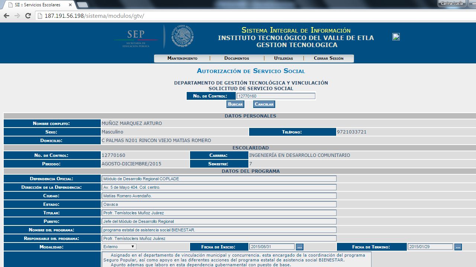Click the SEP logo in header
The width and height of the screenshot is (476, 267).
[136, 38]
